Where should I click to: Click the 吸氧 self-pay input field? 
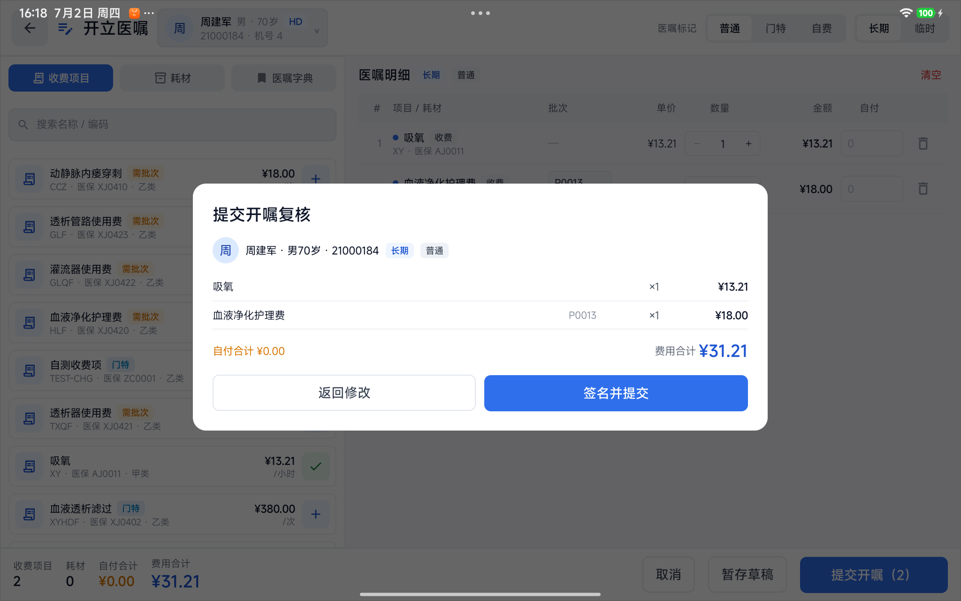pos(872,144)
